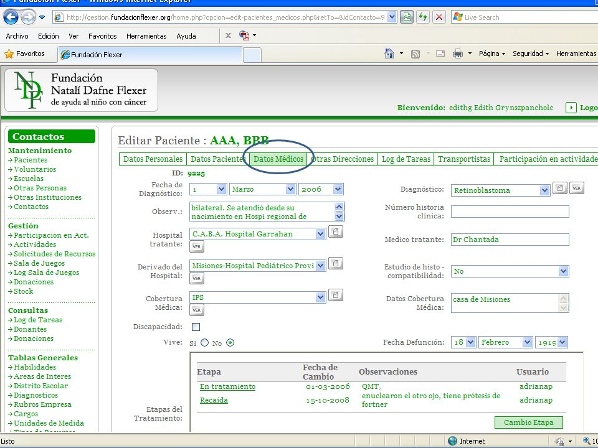598x448 pixels.
Task: Open the Archivo menu
Action: [x=17, y=36]
